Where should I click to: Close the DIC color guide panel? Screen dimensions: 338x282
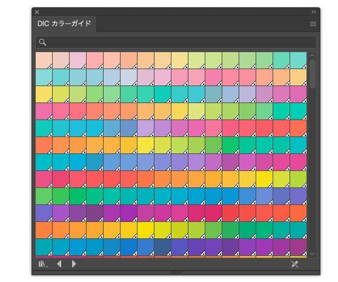[x=37, y=12]
